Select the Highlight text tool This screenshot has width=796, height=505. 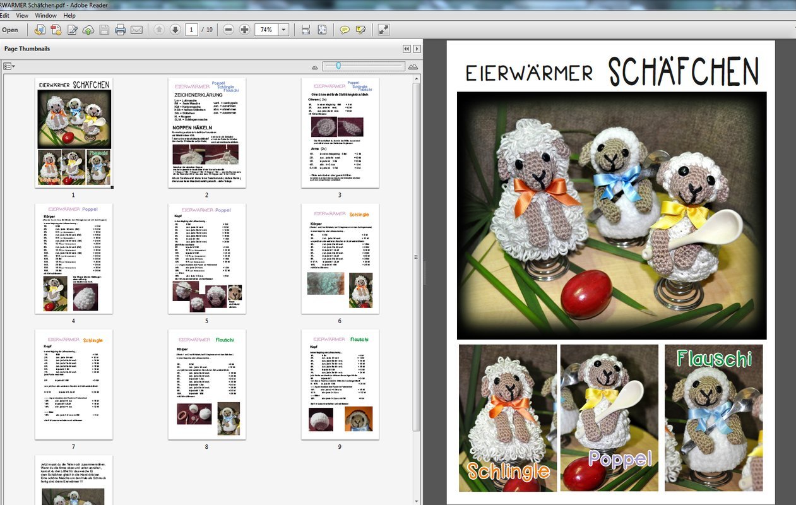coord(361,30)
